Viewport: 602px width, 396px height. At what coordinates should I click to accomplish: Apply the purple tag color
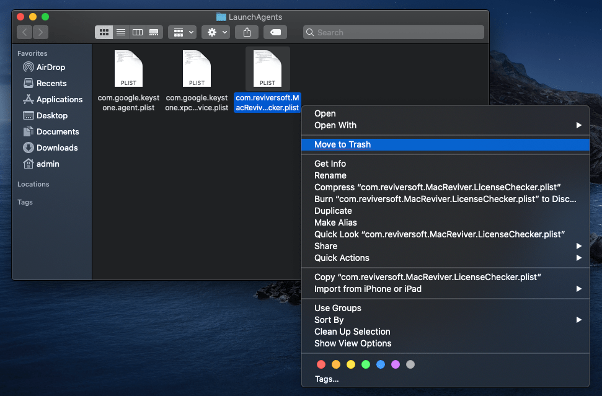point(396,364)
